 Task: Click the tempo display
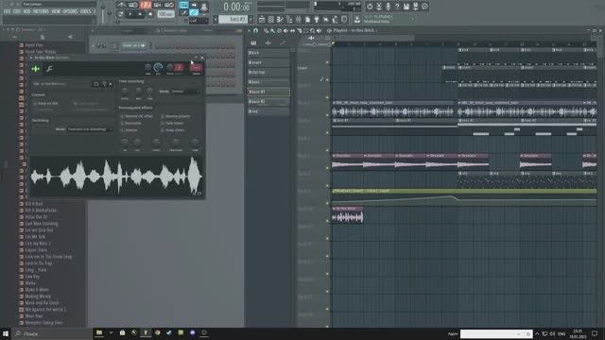click(166, 14)
